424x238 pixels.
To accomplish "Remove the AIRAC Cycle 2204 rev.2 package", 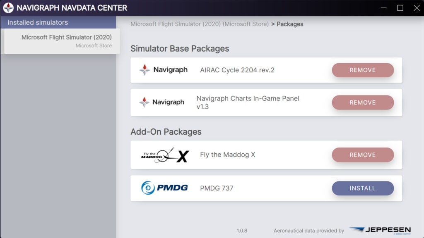I will (x=362, y=70).
